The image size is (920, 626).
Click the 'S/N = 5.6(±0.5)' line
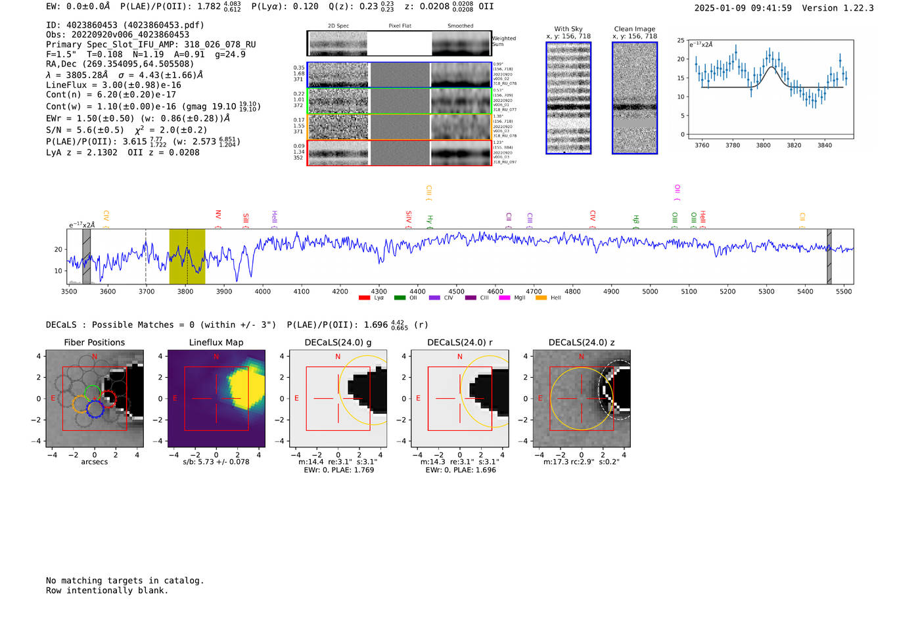(126, 130)
